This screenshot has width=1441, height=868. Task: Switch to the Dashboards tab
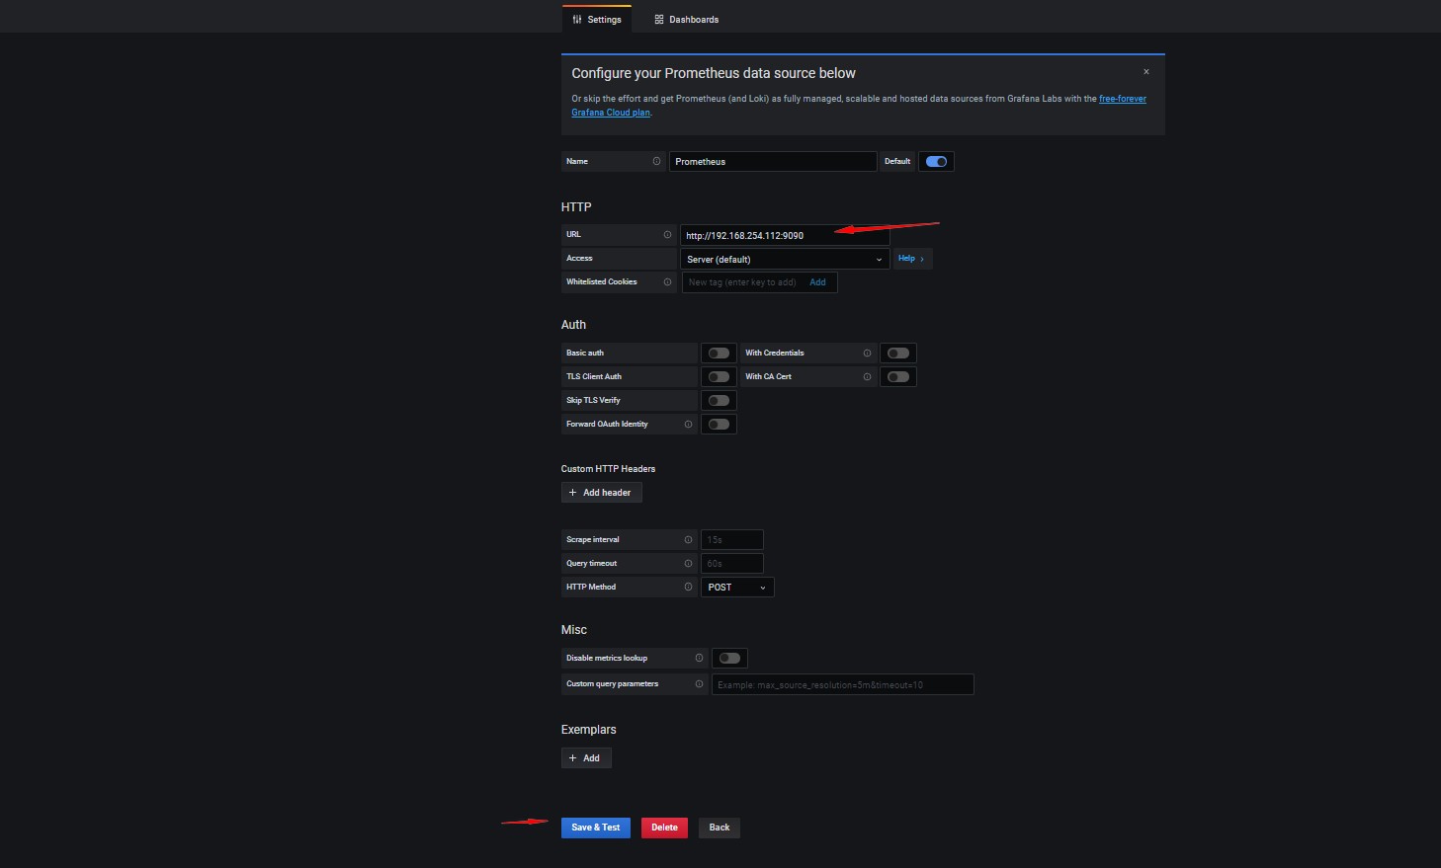686,20
